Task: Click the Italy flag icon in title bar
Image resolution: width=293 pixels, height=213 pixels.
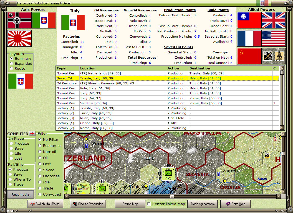Action: click(x=262, y=3)
